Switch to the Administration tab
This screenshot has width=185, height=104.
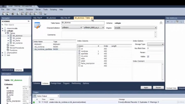(8, 70)
